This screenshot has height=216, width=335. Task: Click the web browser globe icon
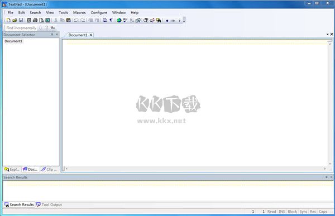[x=119, y=20]
